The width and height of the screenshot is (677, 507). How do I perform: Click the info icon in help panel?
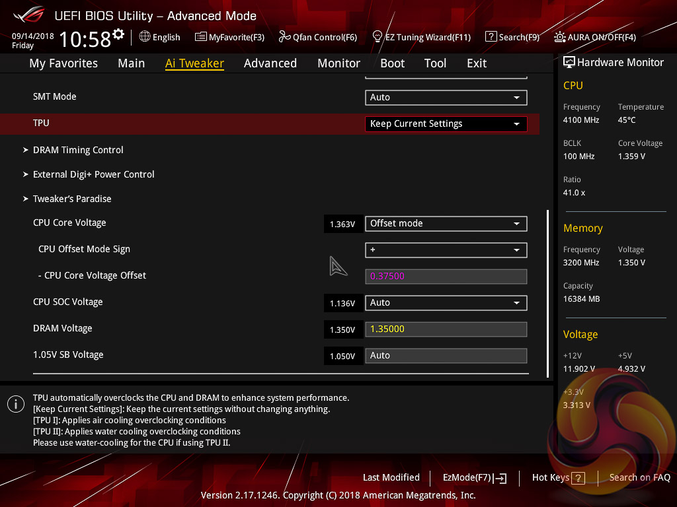(x=15, y=404)
